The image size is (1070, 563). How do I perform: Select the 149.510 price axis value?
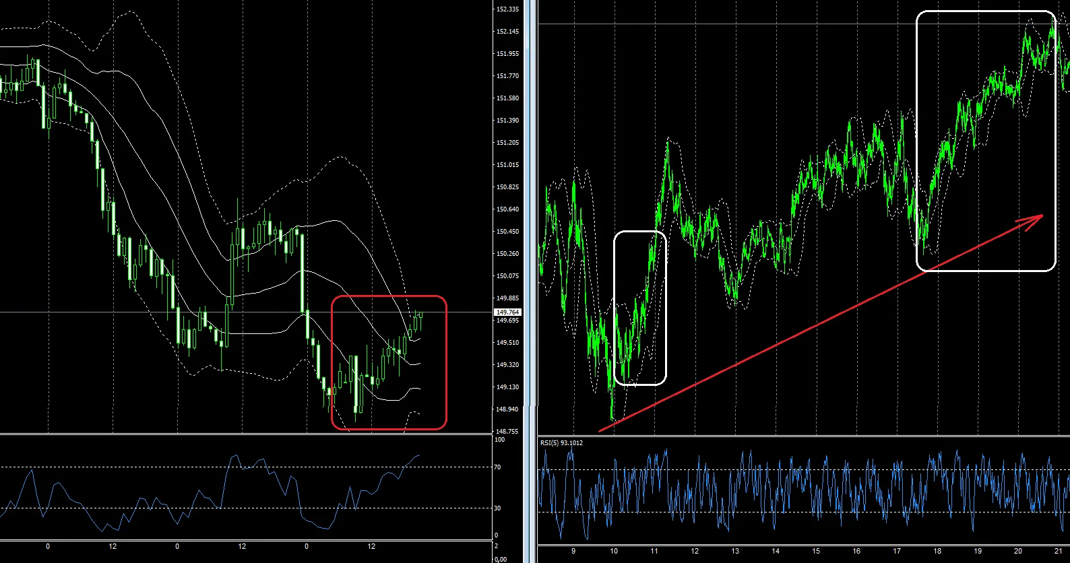[x=507, y=343]
